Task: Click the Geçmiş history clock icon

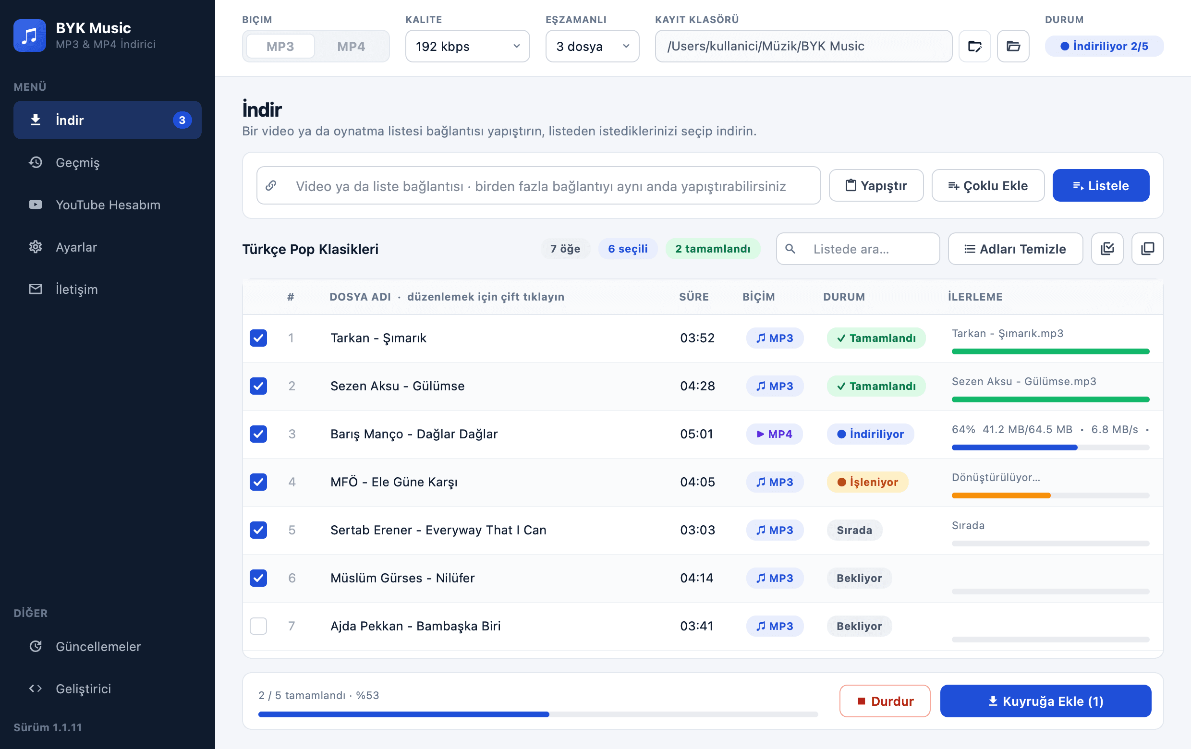Action: 36,162
